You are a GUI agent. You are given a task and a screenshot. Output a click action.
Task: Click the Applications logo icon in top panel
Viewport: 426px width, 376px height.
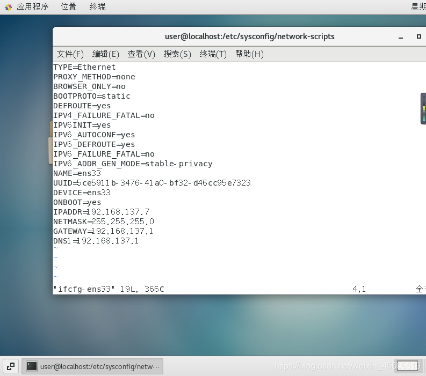[9, 7]
